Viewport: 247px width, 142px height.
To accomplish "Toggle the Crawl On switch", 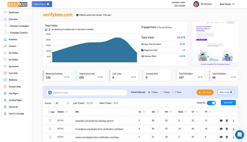I will (x=211, y=103).
